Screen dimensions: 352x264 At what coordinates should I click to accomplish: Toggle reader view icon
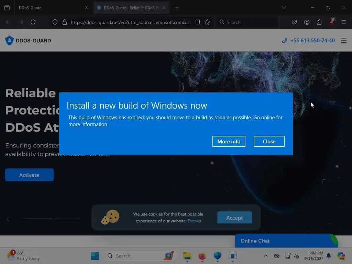(198, 22)
